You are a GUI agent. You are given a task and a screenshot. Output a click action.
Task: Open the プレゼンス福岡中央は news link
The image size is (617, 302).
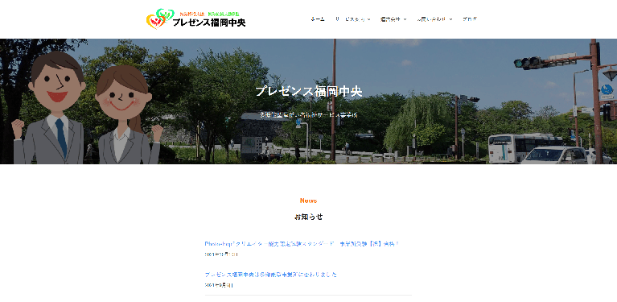pos(271,275)
